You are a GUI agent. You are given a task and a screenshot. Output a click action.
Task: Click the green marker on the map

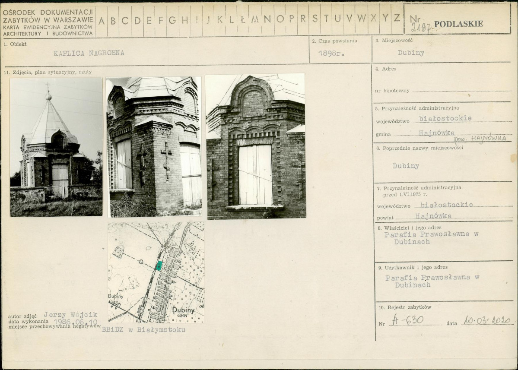pos(159,266)
